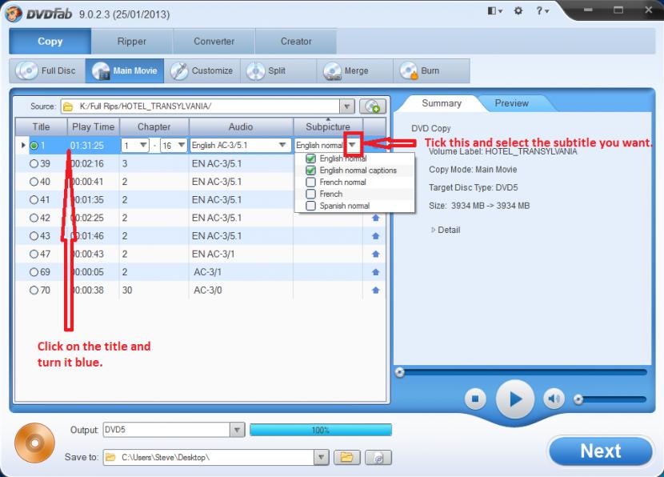Enable the French normal subtitle checkbox
Screen dimensions: 664x477
coord(311,182)
